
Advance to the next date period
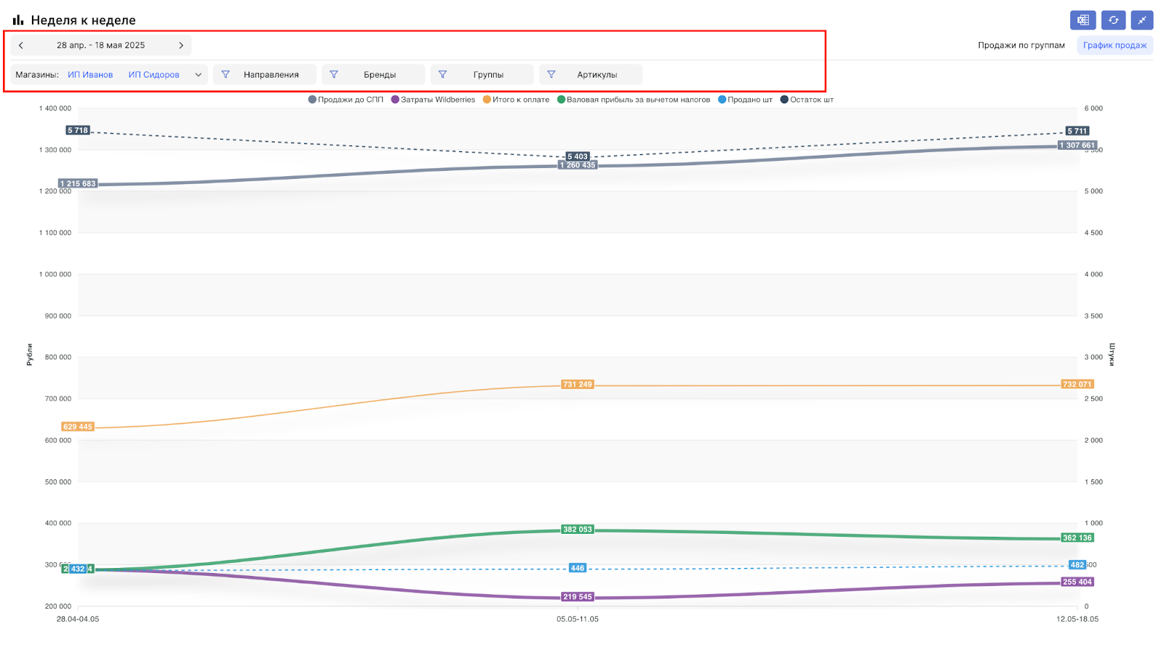click(x=181, y=45)
